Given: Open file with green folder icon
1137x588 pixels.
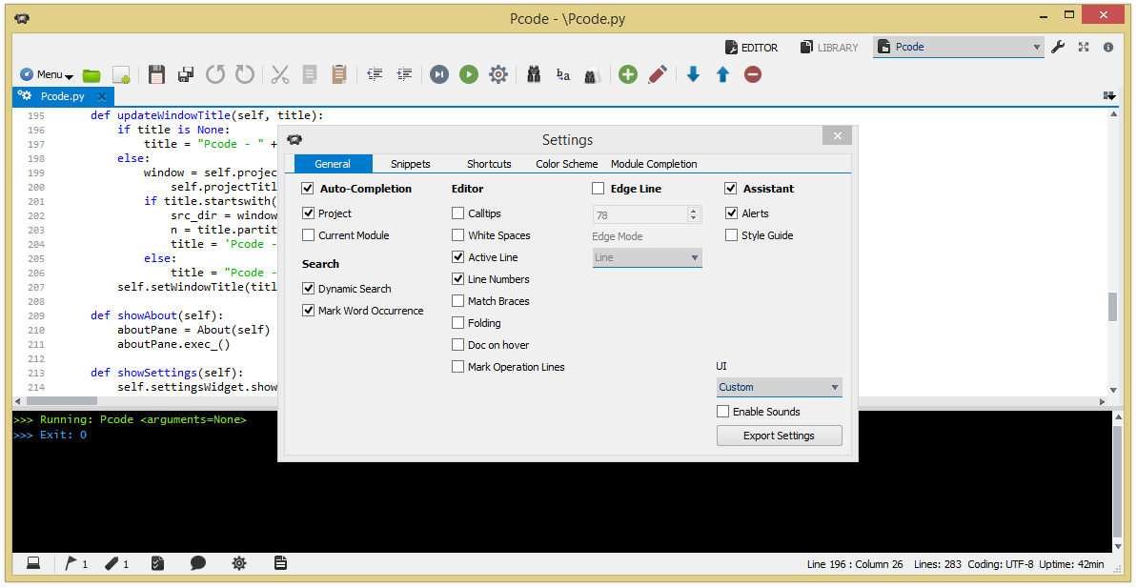Looking at the screenshot, I should (91, 74).
